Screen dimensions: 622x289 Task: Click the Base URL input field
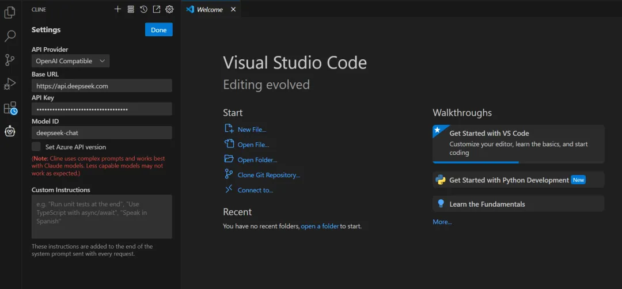click(x=102, y=86)
